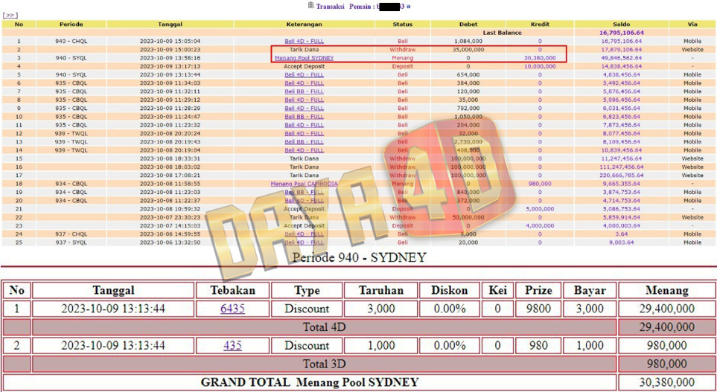Click the Transaksi document icon at top
This screenshot has height=392, width=717.
click(310, 6)
